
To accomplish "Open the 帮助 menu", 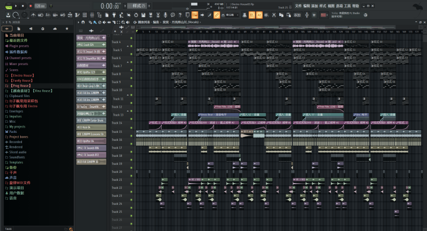I will [355, 6].
